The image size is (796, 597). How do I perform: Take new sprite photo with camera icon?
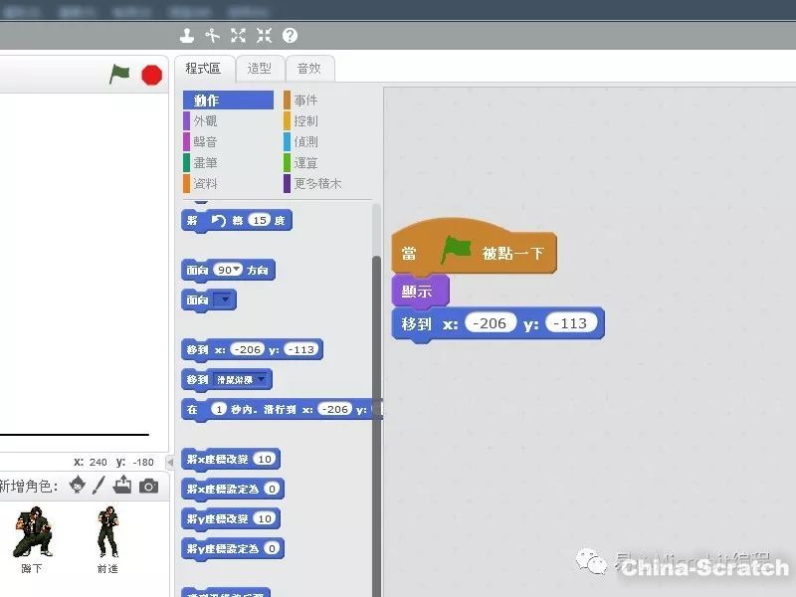(x=148, y=486)
